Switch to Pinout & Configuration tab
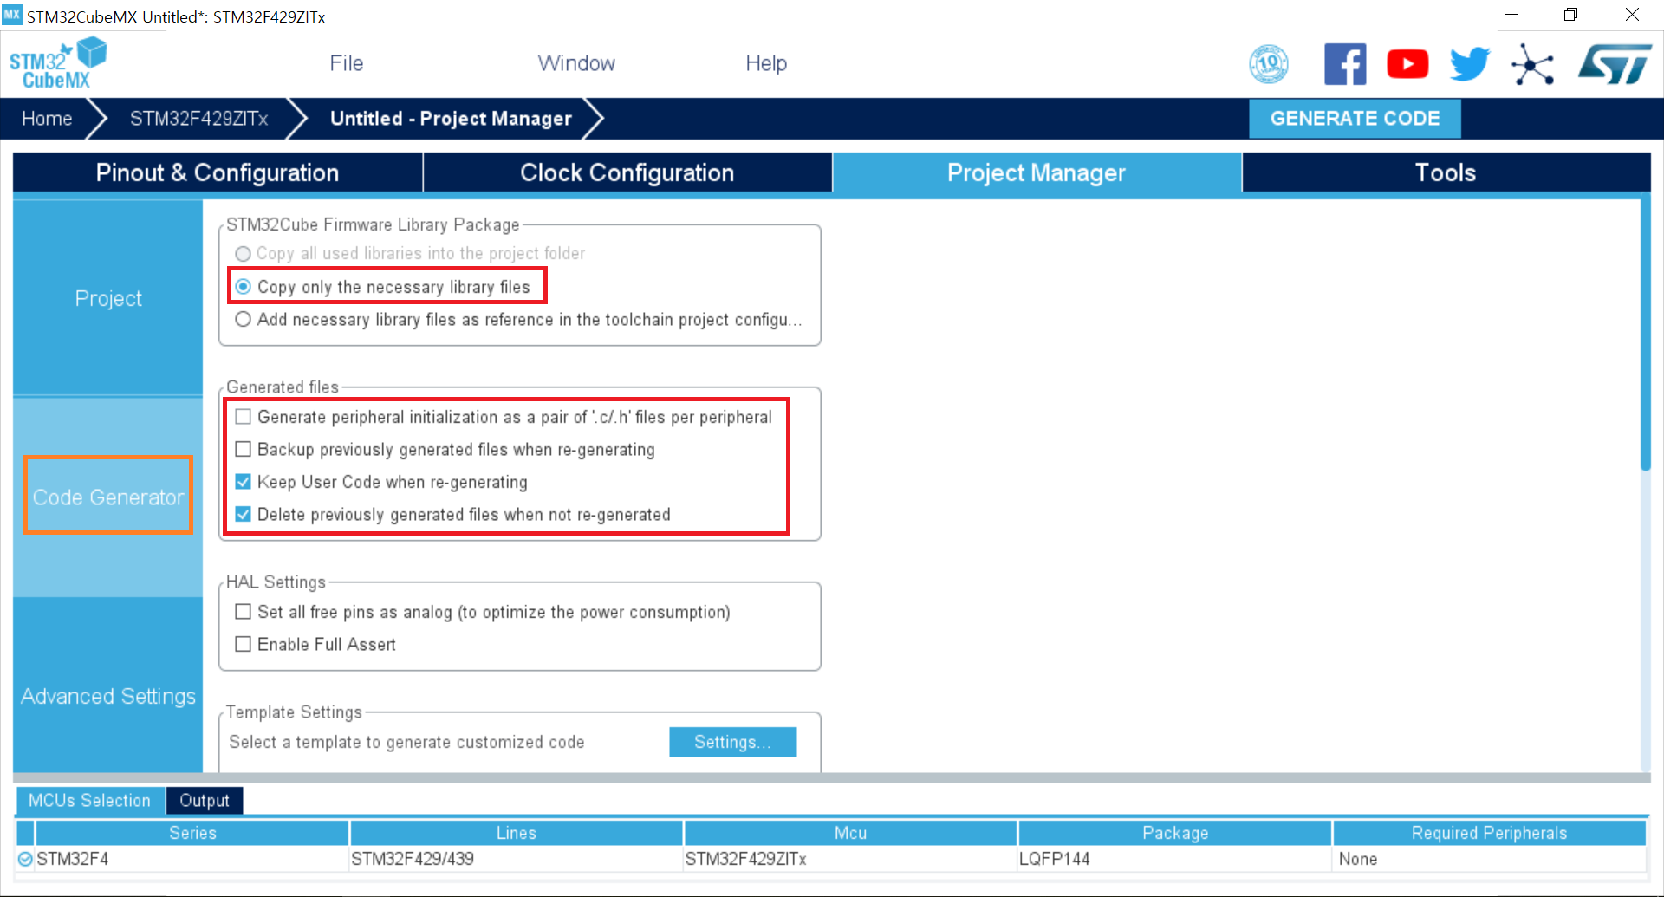This screenshot has width=1664, height=897. [x=218, y=172]
